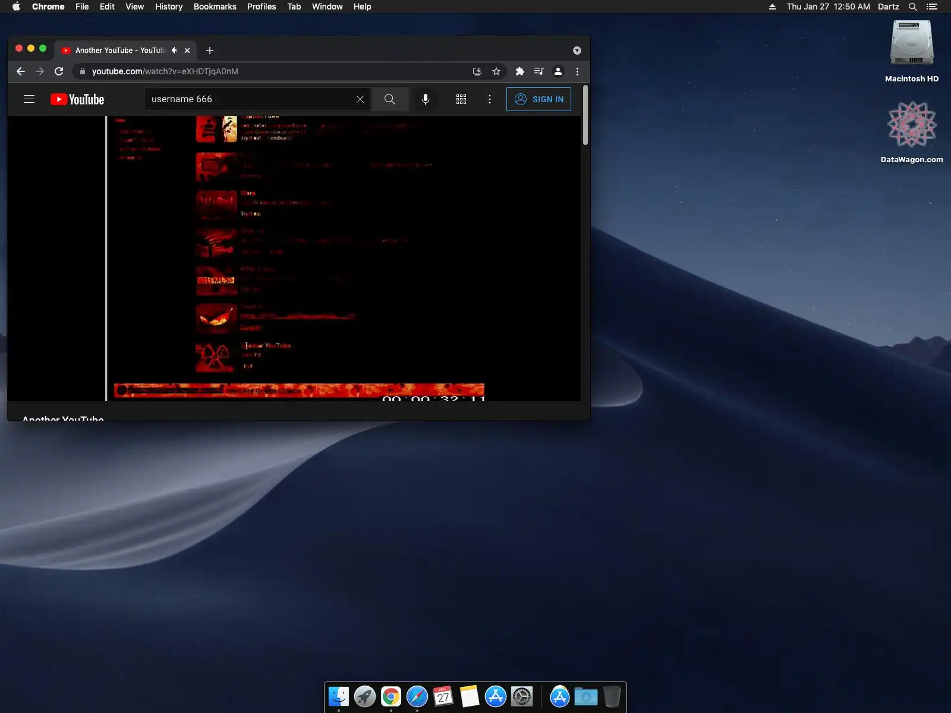This screenshot has width=951, height=713.
Task: Open the Profiles menu
Action: pyautogui.click(x=262, y=7)
